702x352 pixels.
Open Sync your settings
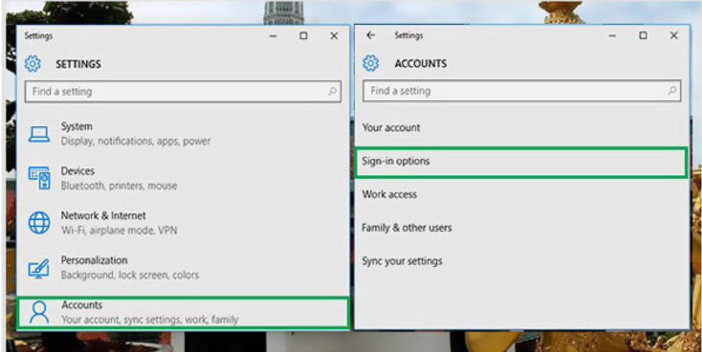(401, 261)
